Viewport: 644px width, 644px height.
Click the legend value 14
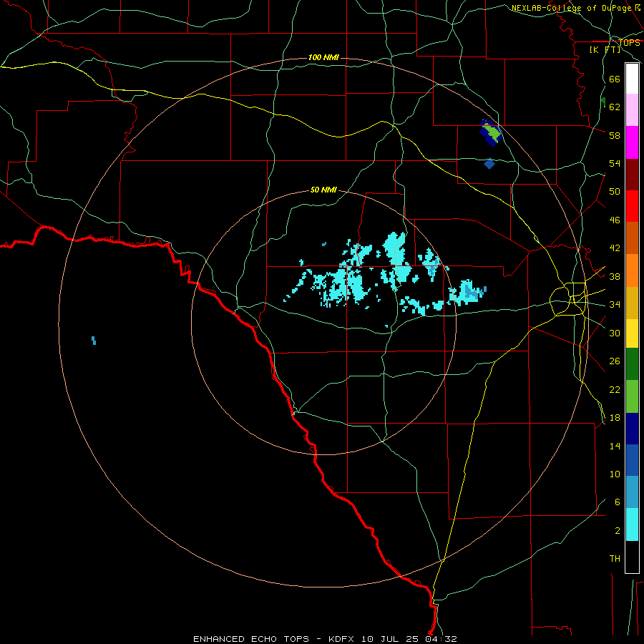point(615,446)
